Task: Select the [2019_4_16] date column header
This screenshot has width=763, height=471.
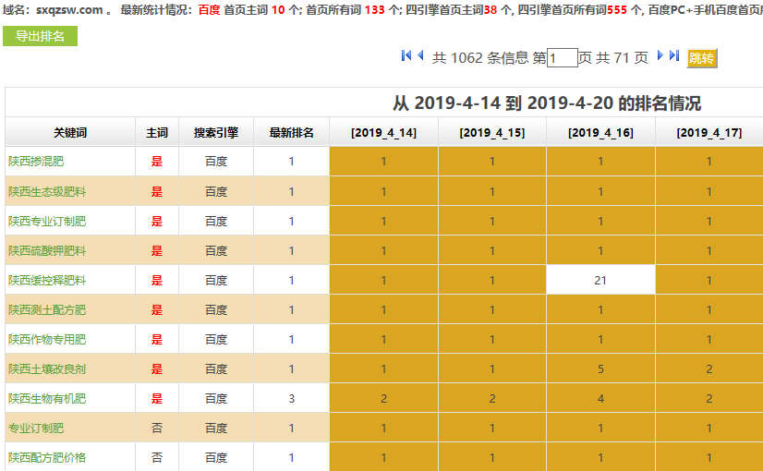Action: 600,133
